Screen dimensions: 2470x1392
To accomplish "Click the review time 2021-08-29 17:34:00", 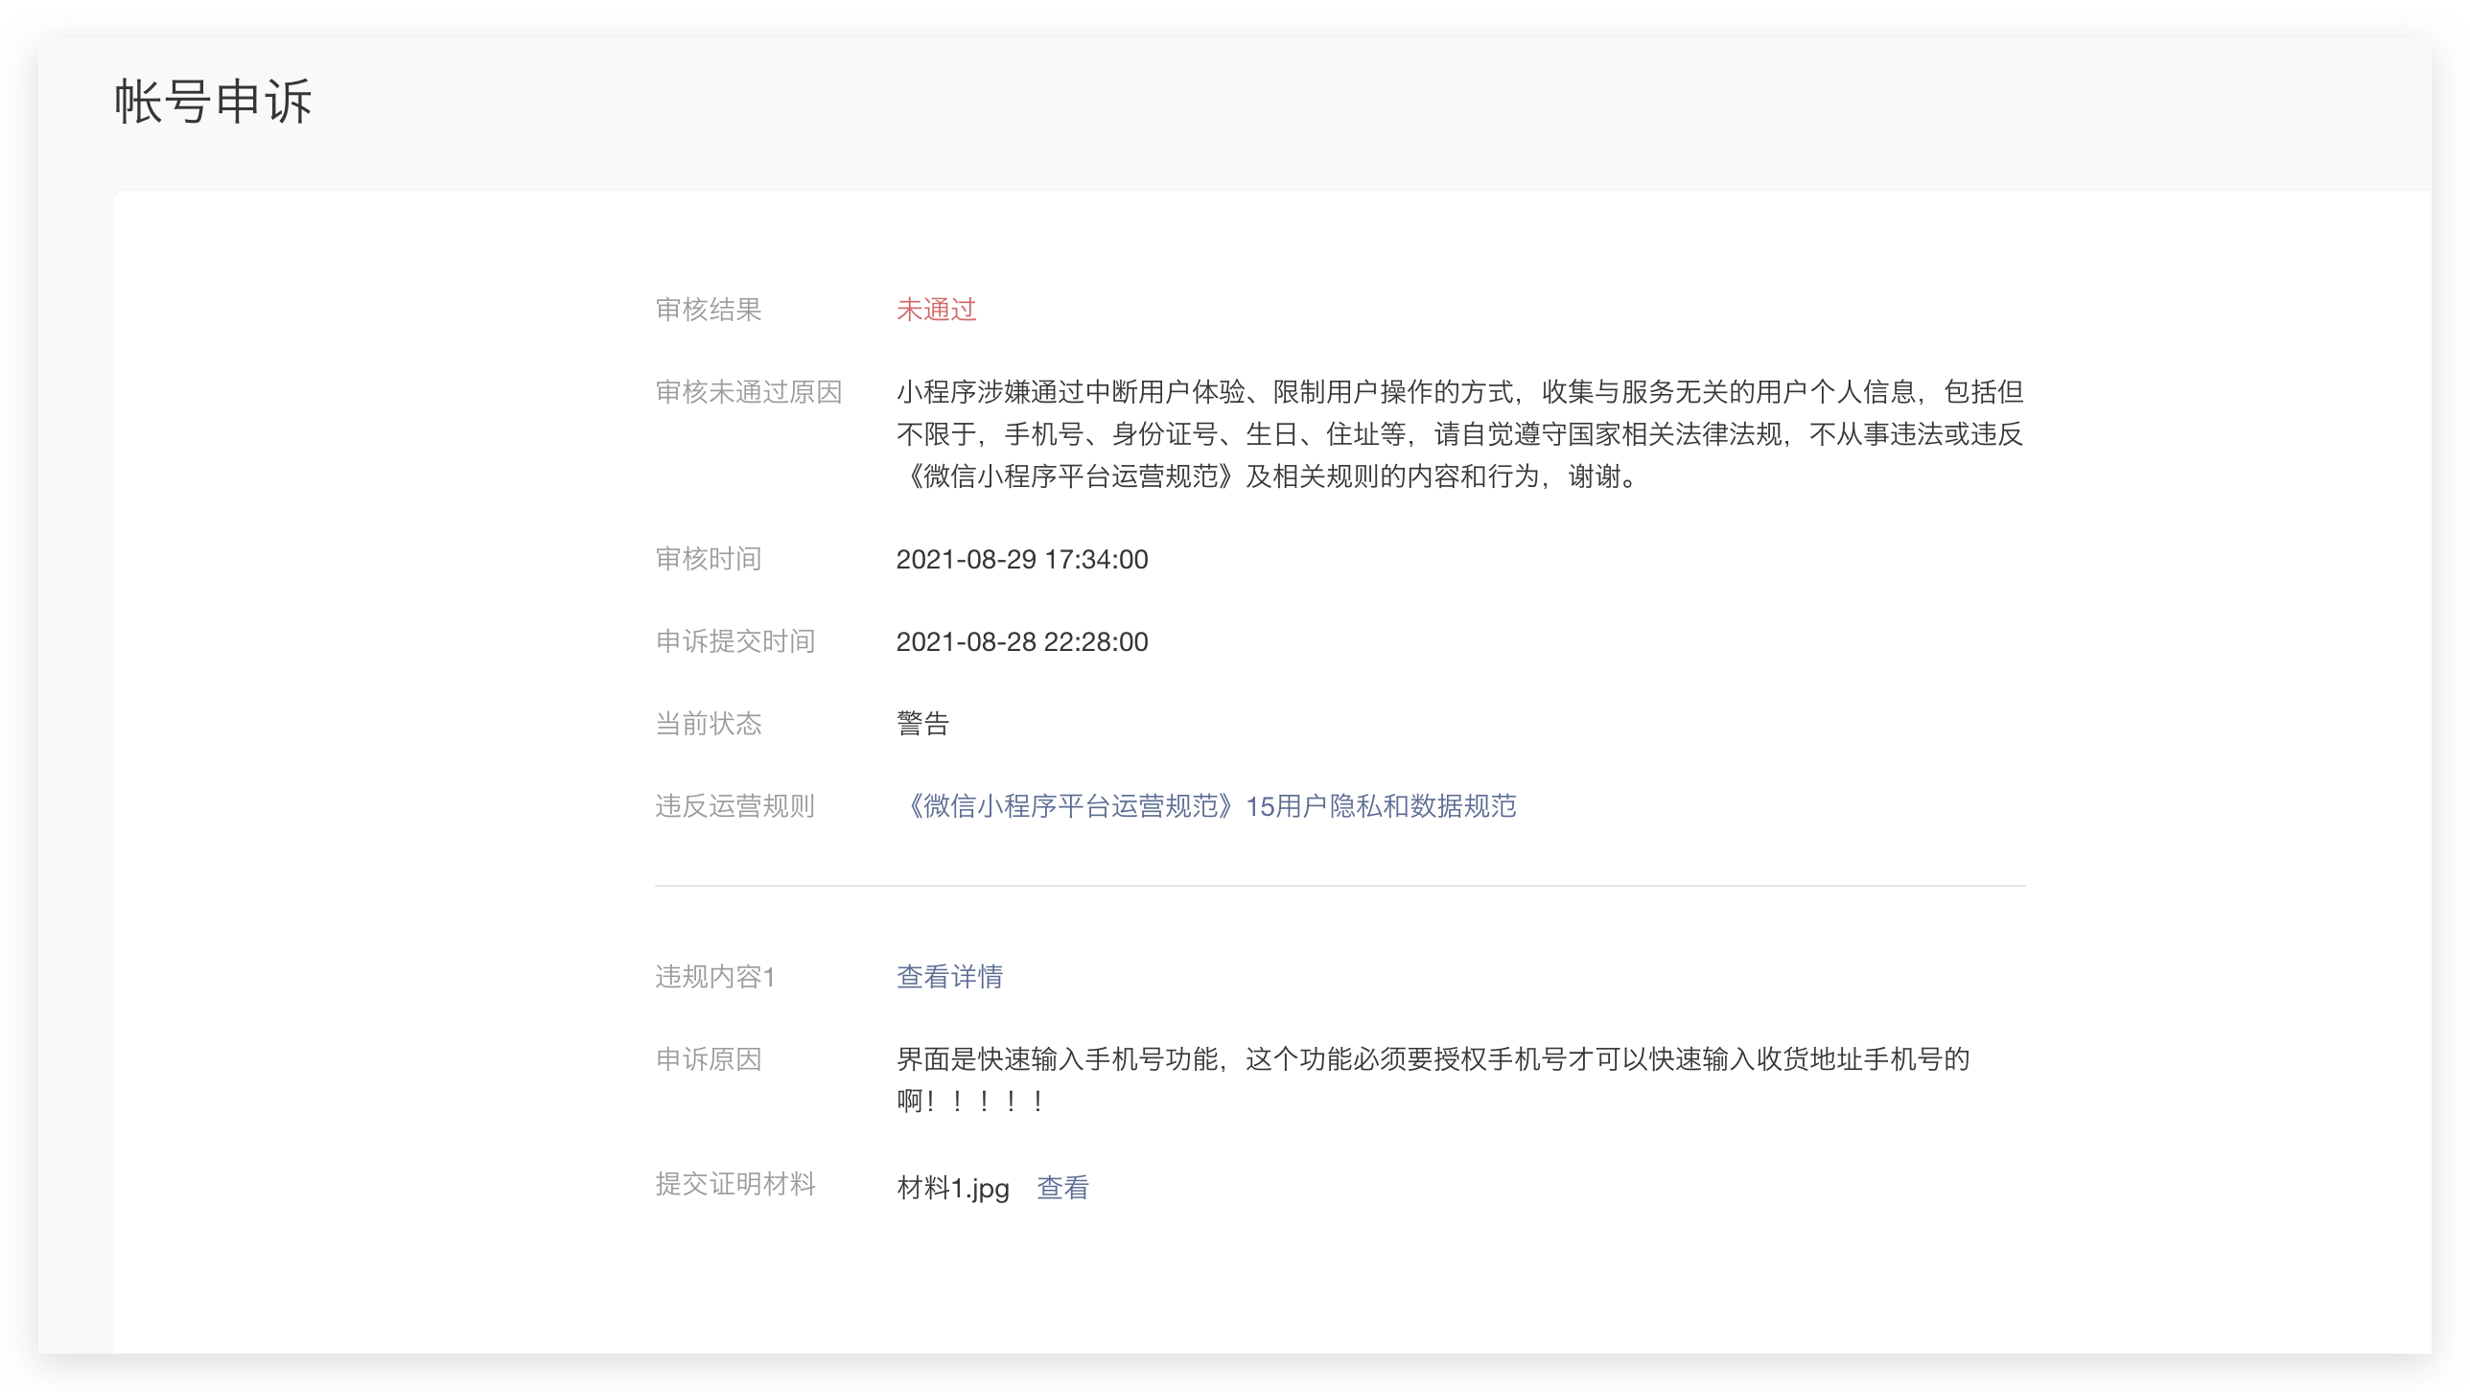I will pyautogui.click(x=1021, y=559).
